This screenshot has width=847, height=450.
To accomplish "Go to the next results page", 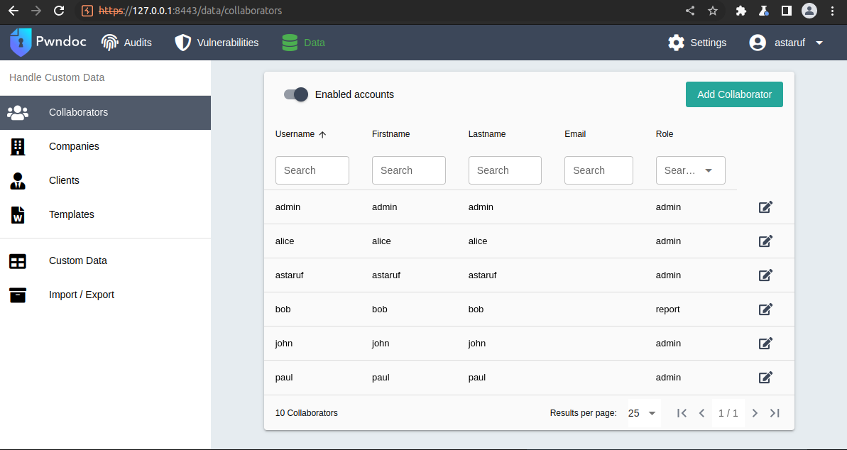I will coord(755,413).
